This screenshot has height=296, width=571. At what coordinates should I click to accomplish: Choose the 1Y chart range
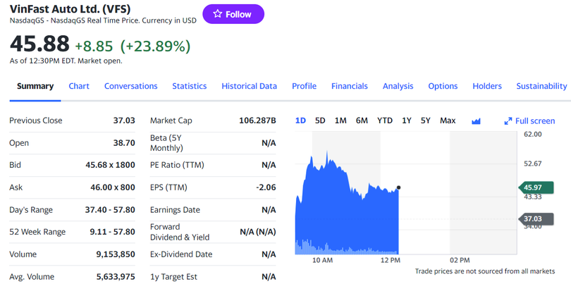coord(407,121)
